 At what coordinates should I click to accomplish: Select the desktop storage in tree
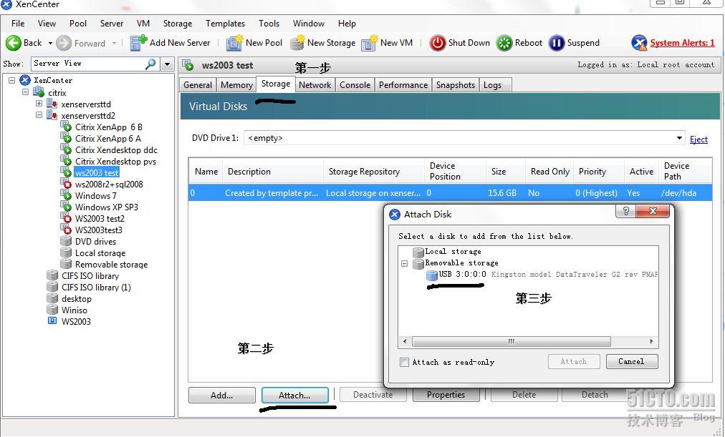[76, 298]
